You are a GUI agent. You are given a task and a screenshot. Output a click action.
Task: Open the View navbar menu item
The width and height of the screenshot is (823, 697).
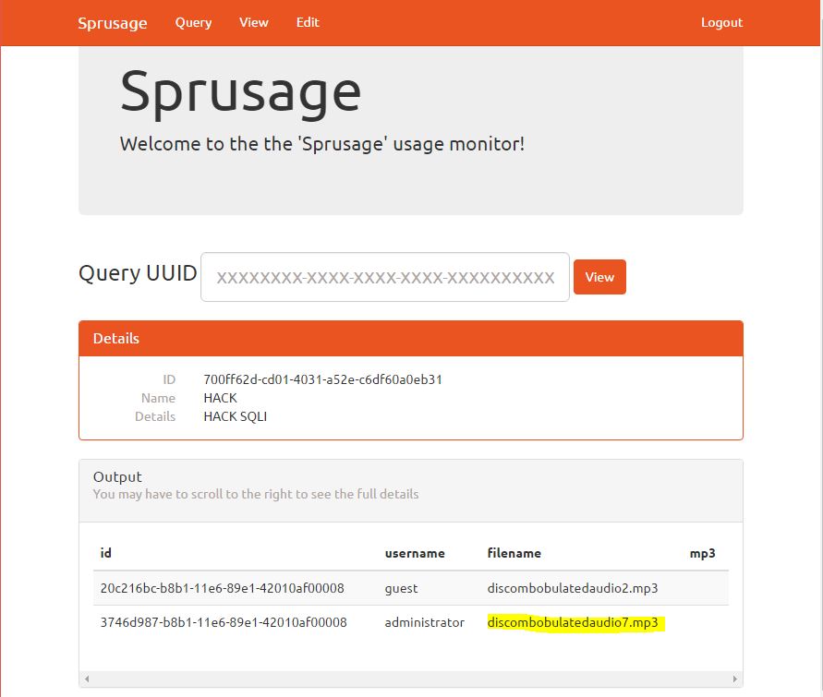[253, 22]
